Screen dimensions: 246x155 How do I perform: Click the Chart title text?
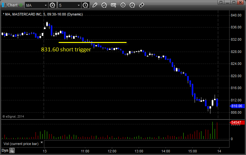12,5
